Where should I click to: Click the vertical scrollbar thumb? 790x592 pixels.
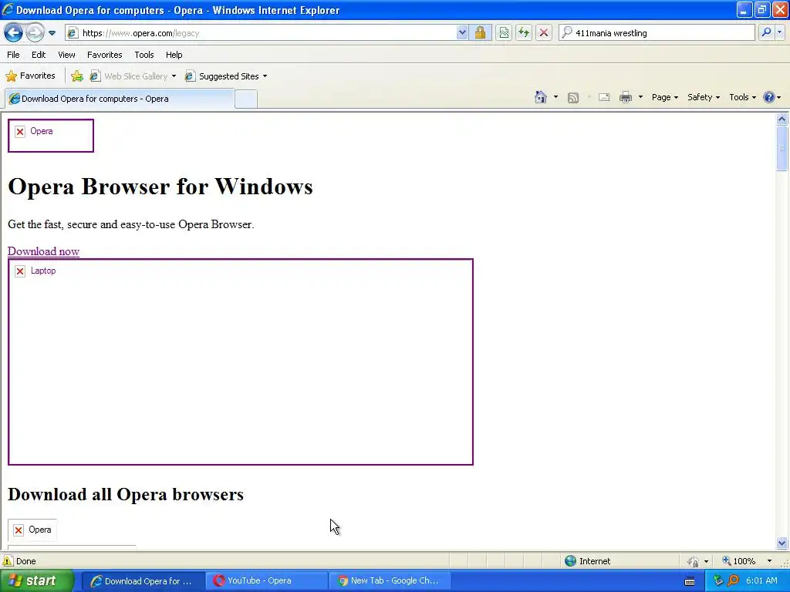[x=782, y=149]
